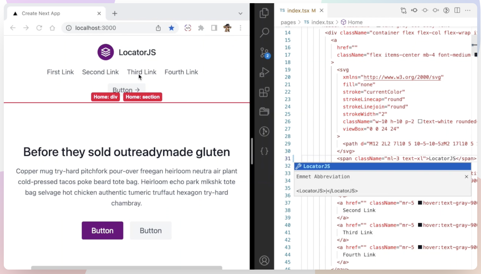Open the Chrome home page
The image size is (481, 274).
click(x=52, y=28)
